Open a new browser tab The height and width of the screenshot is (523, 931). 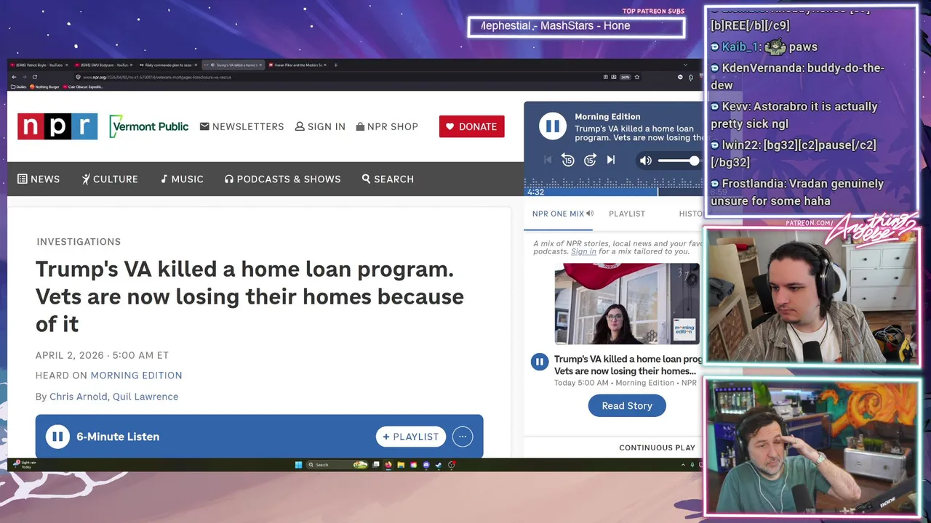(335, 65)
